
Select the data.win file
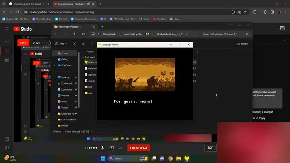pyautogui.click(x=91, y=68)
